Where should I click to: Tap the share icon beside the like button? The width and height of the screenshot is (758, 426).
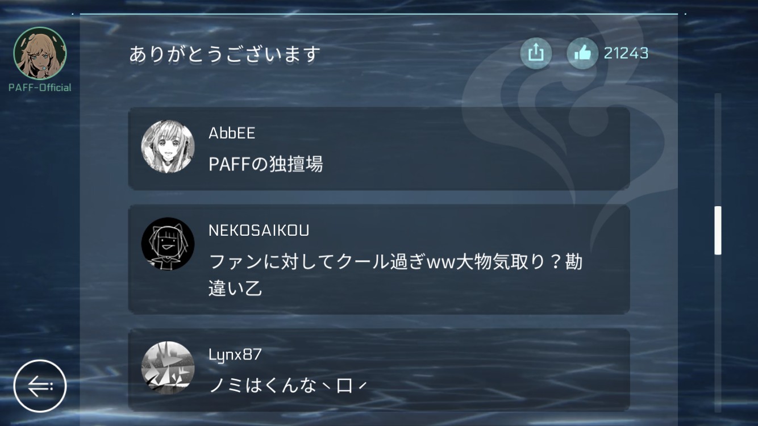point(536,53)
